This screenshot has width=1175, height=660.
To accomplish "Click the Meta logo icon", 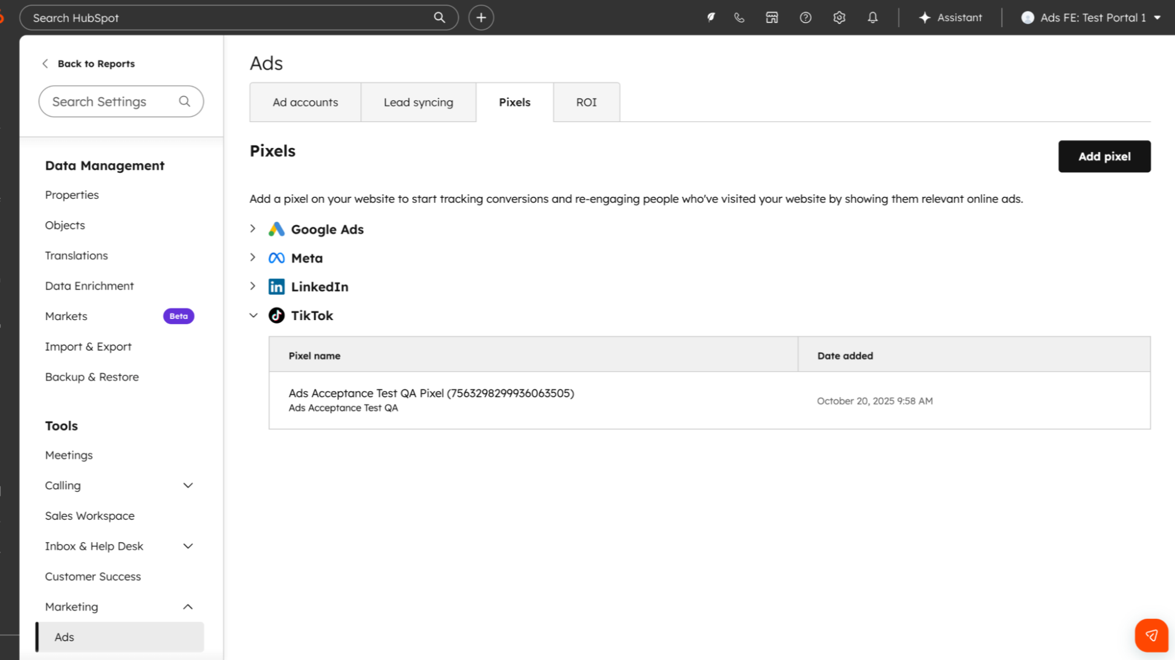I will click(276, 258).
